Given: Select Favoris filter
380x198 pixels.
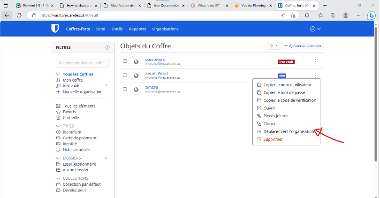Looking at the screenshot, I should pyautogui.click(x=69, y=112).
